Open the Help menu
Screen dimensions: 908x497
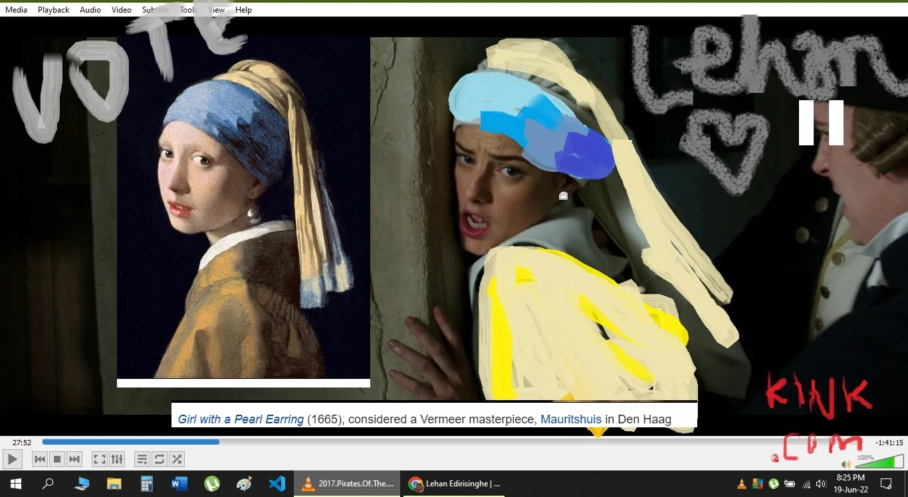pyautogui.click(x=243, y=10)
